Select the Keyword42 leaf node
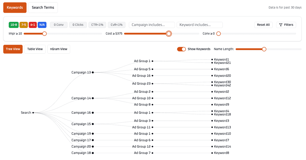Viewport: 306px width, 160px height. click(212, 85)
